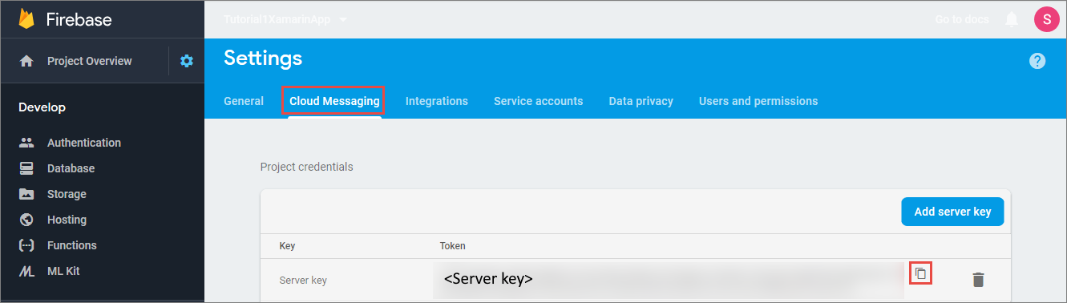
Task: Open Project Overview in sidebar
Action: tap(90, 61)
